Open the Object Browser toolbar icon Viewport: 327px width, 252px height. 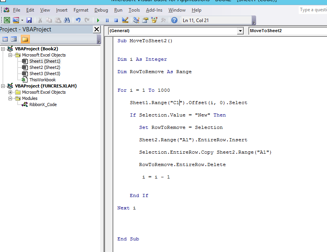[x=154, y=20]
